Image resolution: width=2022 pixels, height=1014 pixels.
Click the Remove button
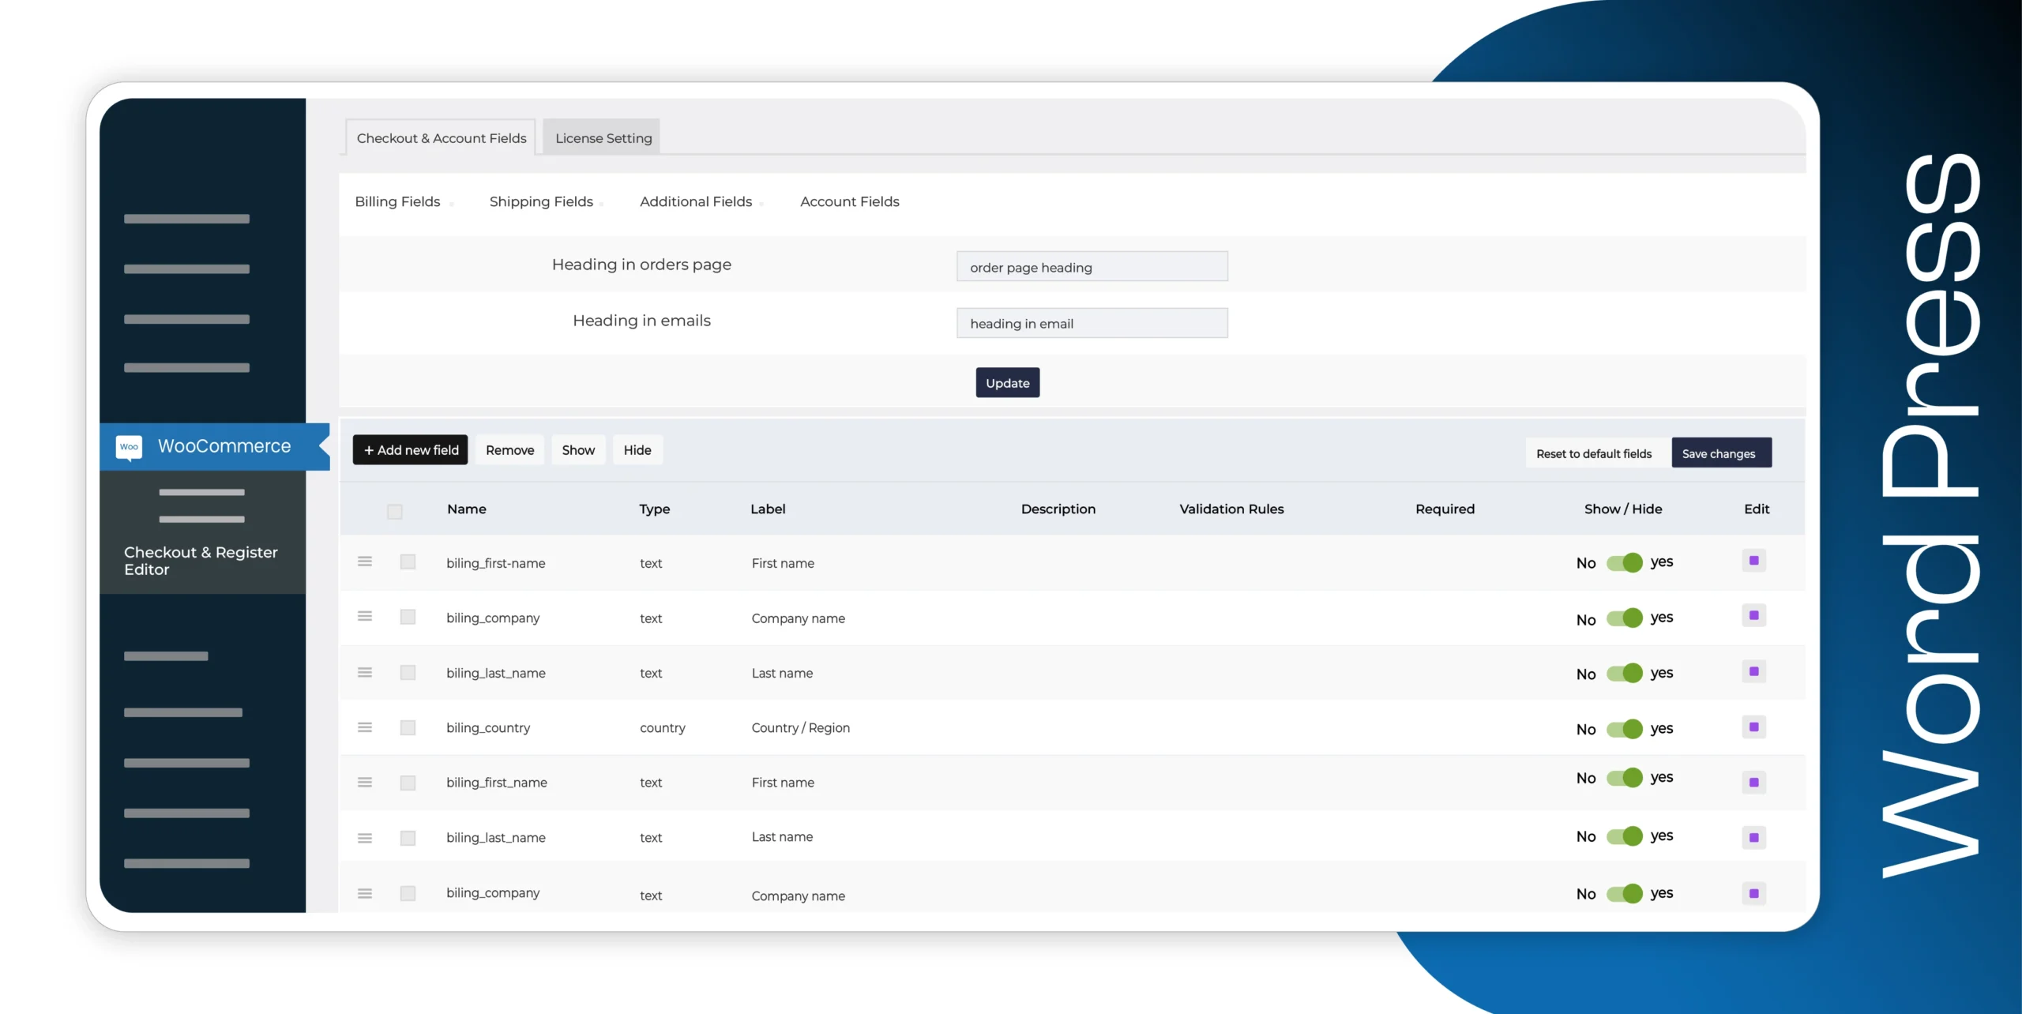[x=510, y=449]
